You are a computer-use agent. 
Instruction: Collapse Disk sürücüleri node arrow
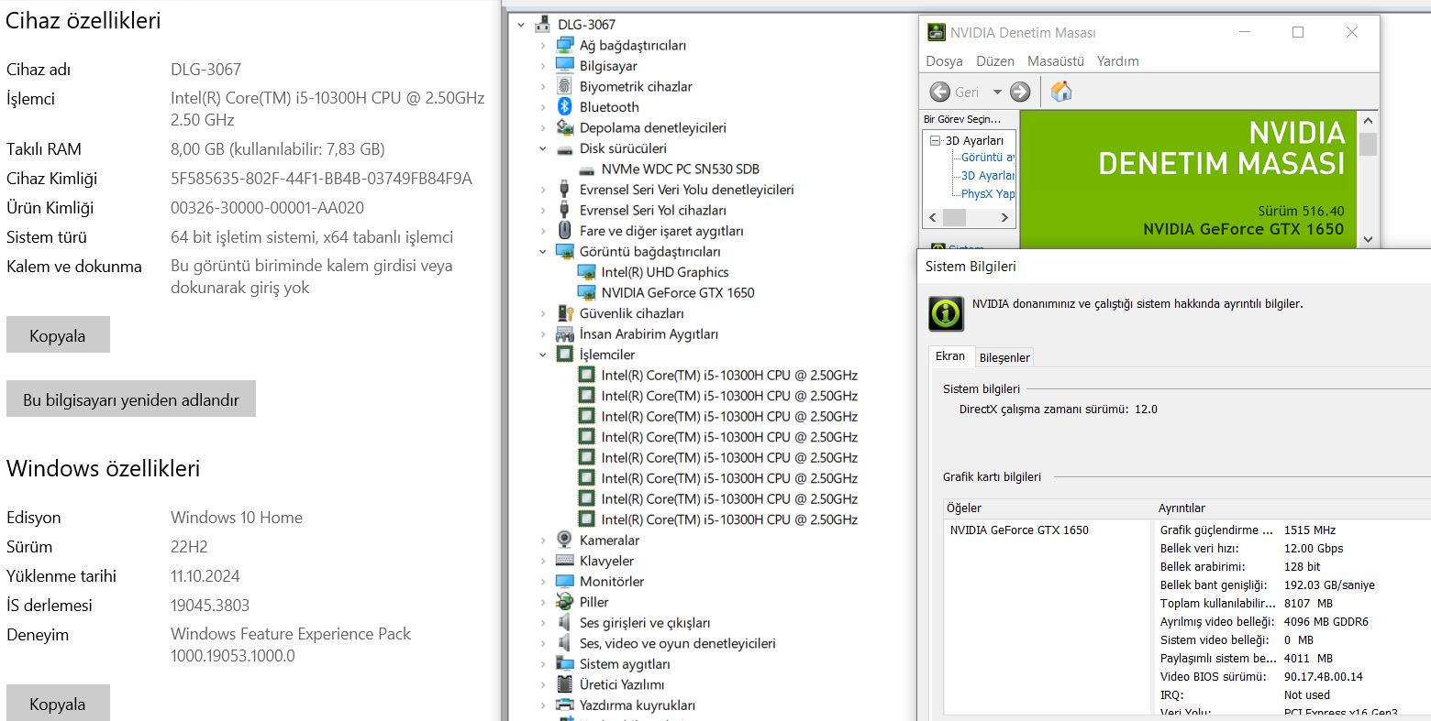point(543,148)
